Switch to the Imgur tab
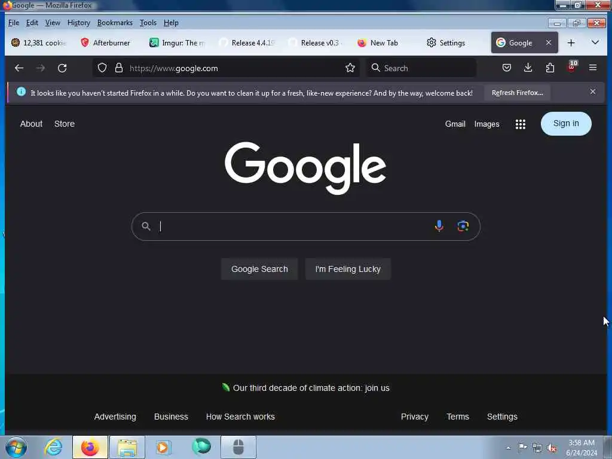The image size is (612, 459). pyautogui.click(x=177, y=42)
